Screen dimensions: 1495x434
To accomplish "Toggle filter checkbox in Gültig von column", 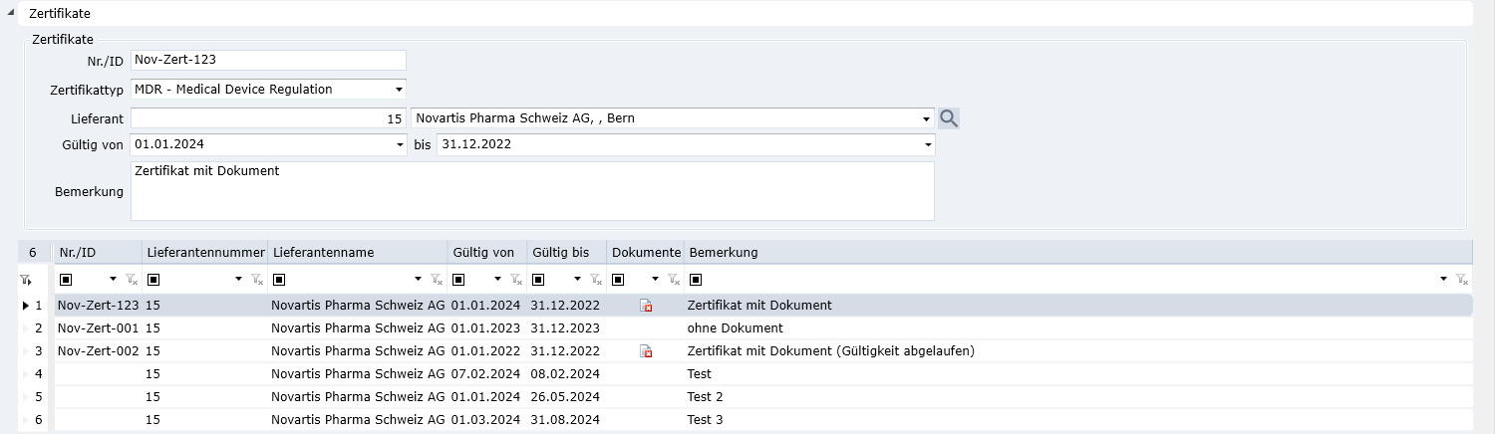I will coord(457,280).
